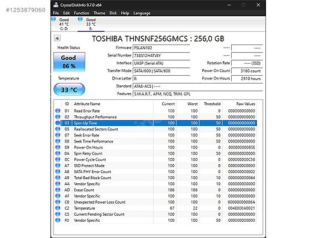Click raw value 000000000C58 of Power Cycle Count
317x238 pixels.
241,159
